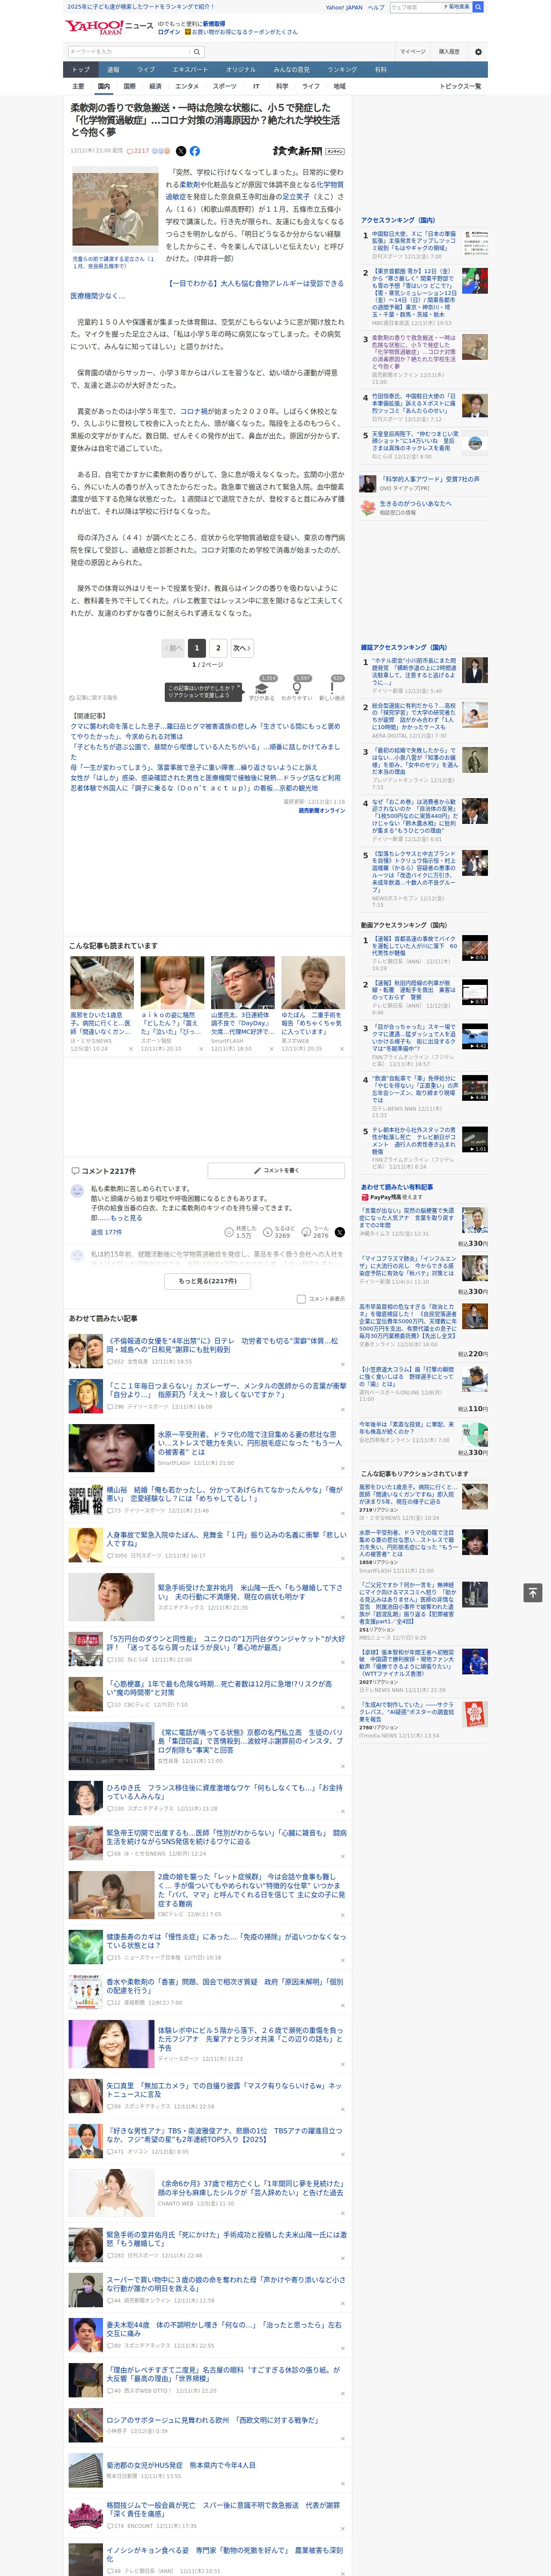551x2576 pixels.
Task: Go to page 2 of article
Action: coord(218,648)
